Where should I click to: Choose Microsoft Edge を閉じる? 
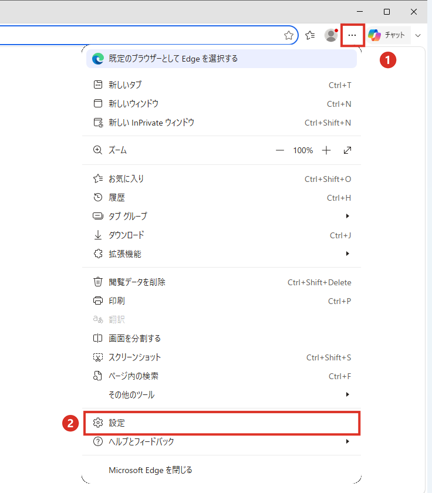click(222, 470)
